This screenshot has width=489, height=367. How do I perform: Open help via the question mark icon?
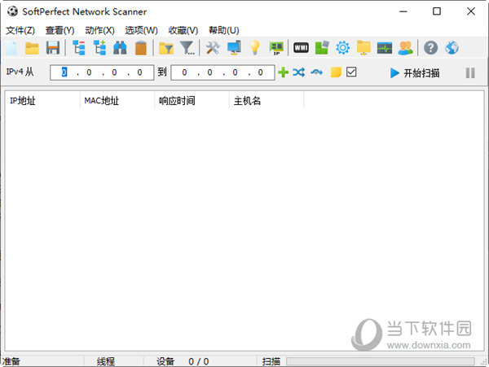tap(430, 48)
